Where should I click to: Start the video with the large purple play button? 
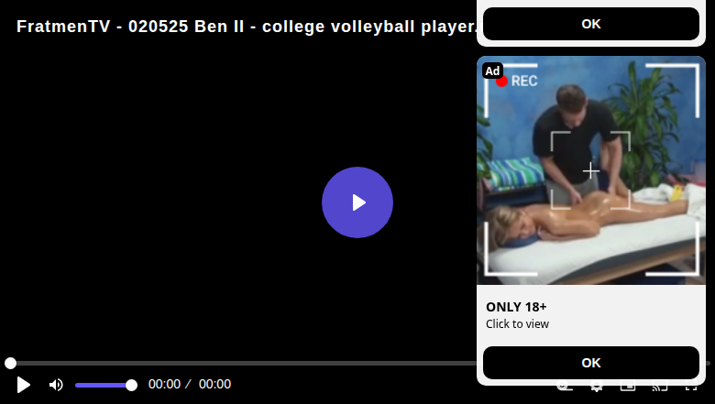click(x=357, y=202)
